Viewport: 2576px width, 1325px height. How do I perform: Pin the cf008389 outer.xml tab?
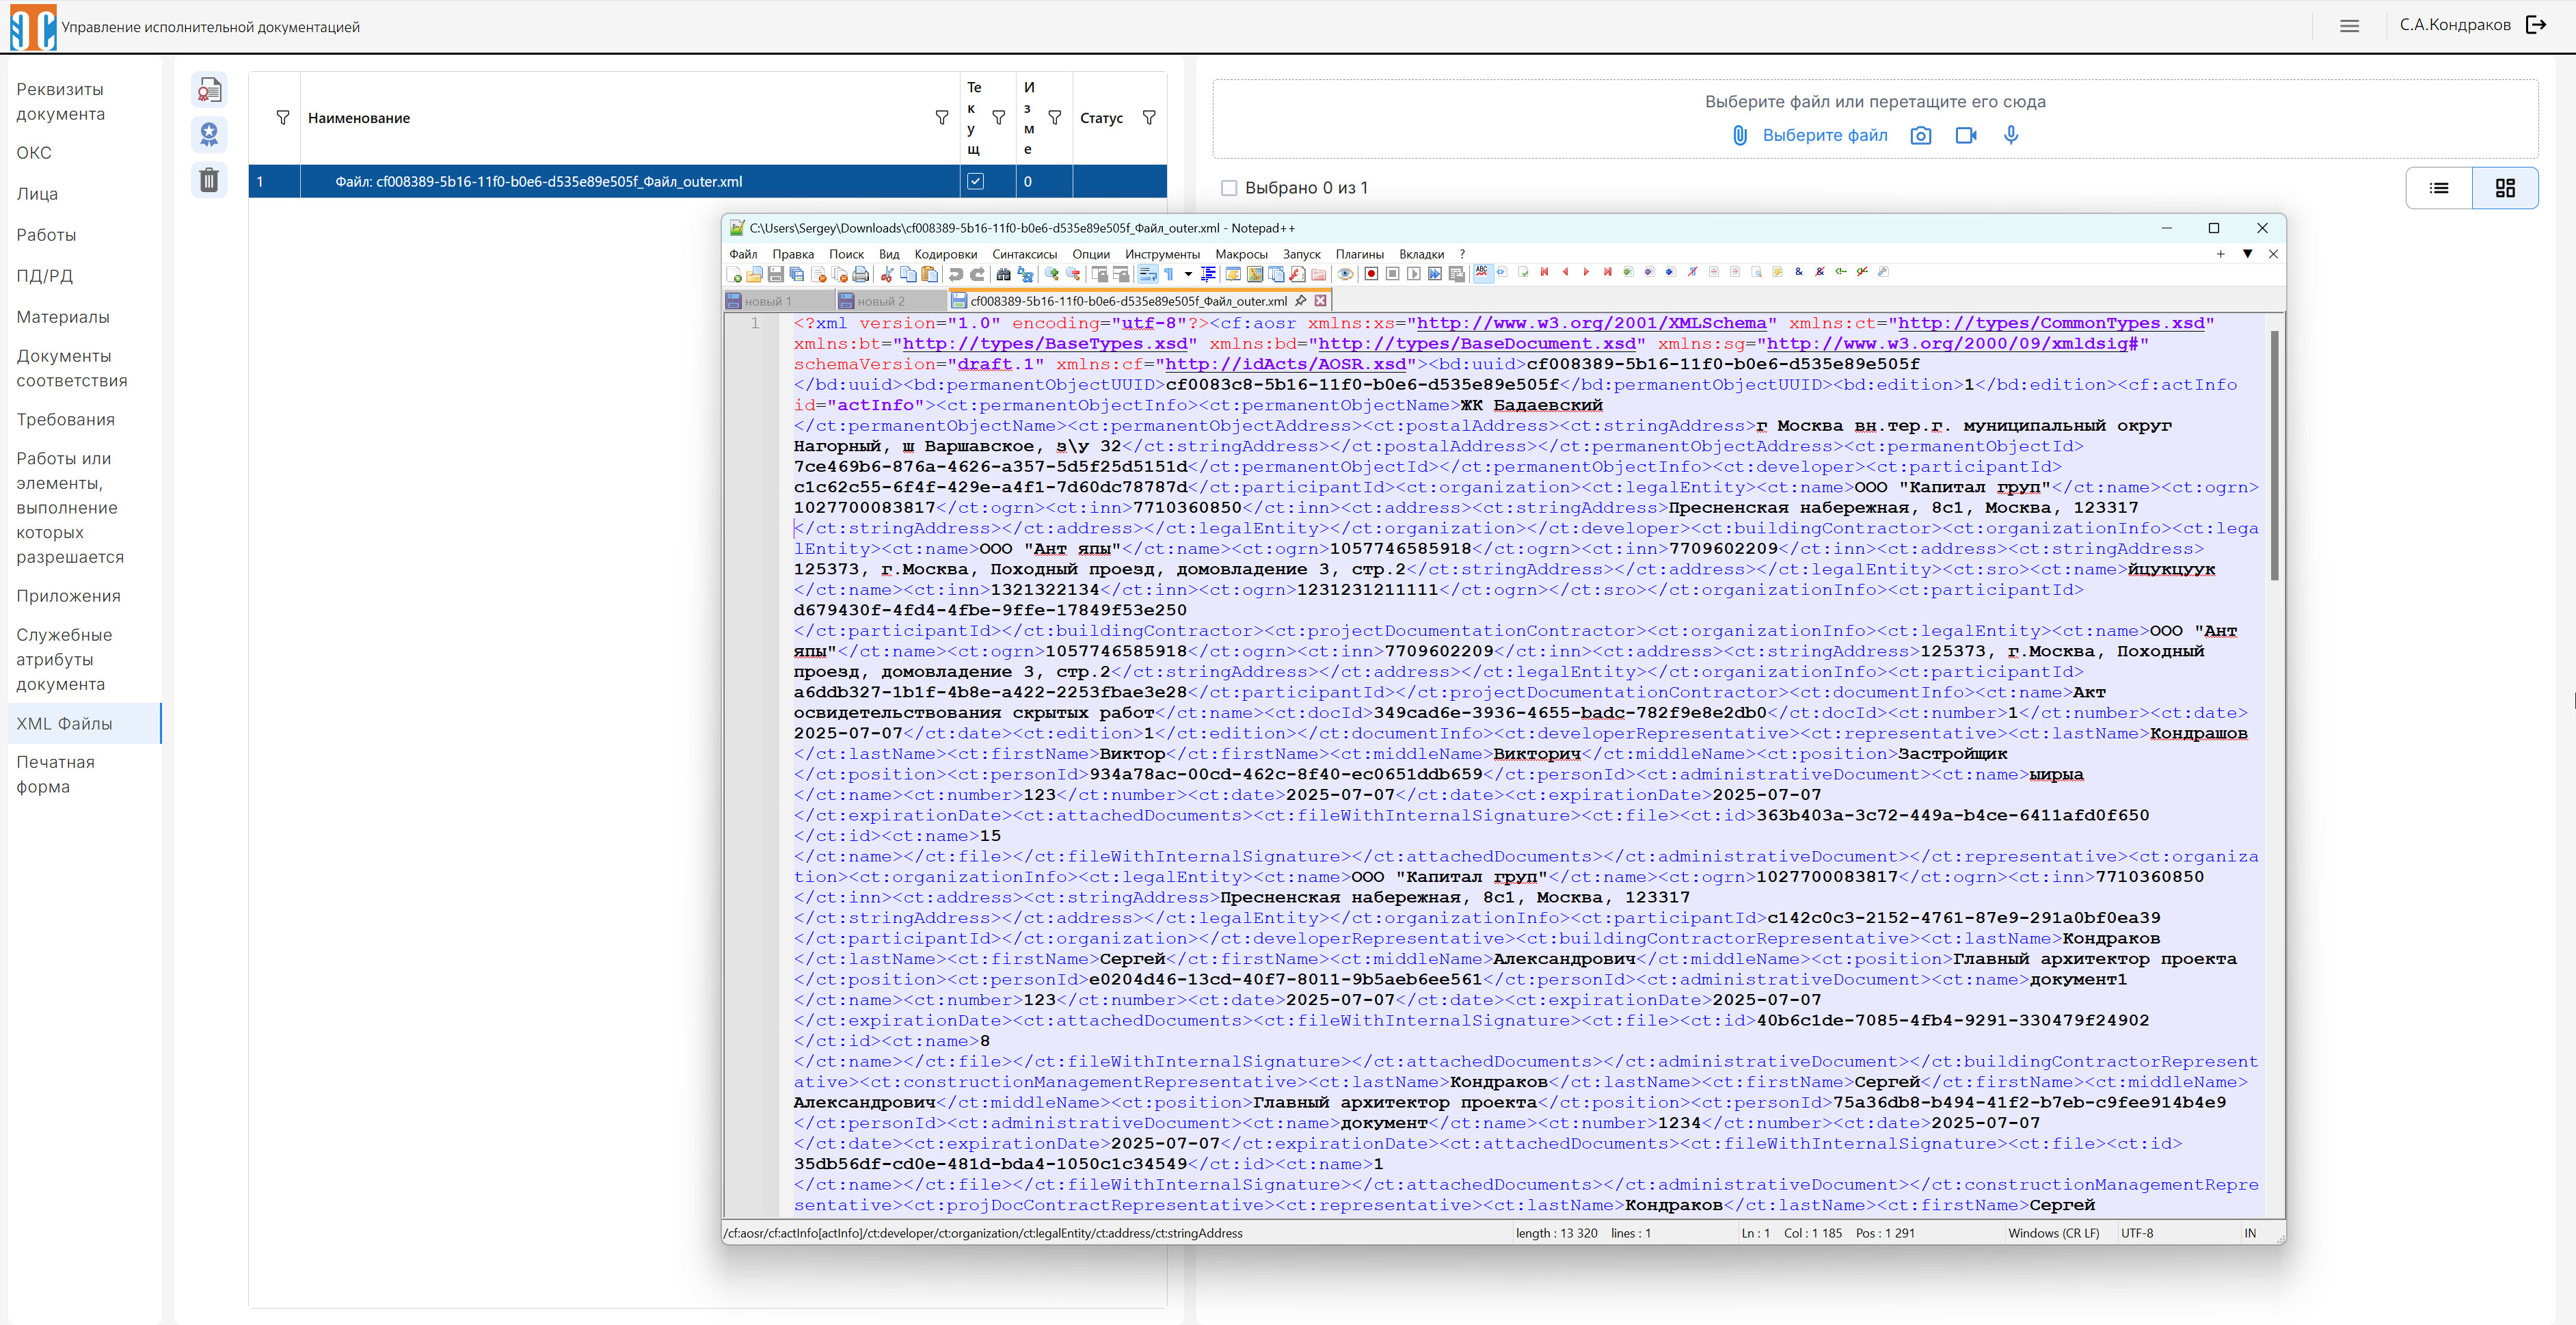1301,301
